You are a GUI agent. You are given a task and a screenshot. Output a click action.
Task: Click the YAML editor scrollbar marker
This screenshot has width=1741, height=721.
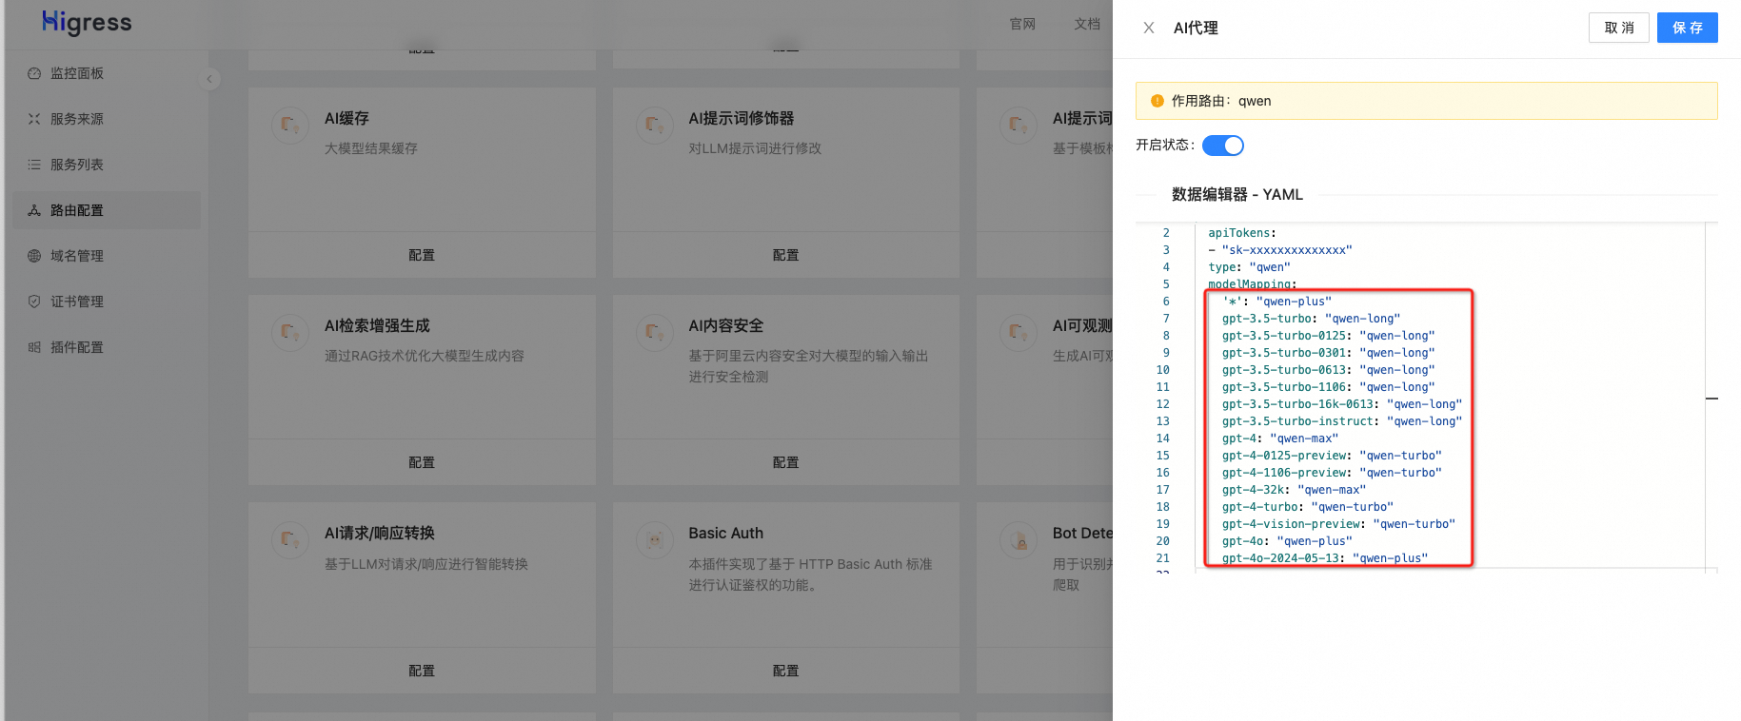1711,399
